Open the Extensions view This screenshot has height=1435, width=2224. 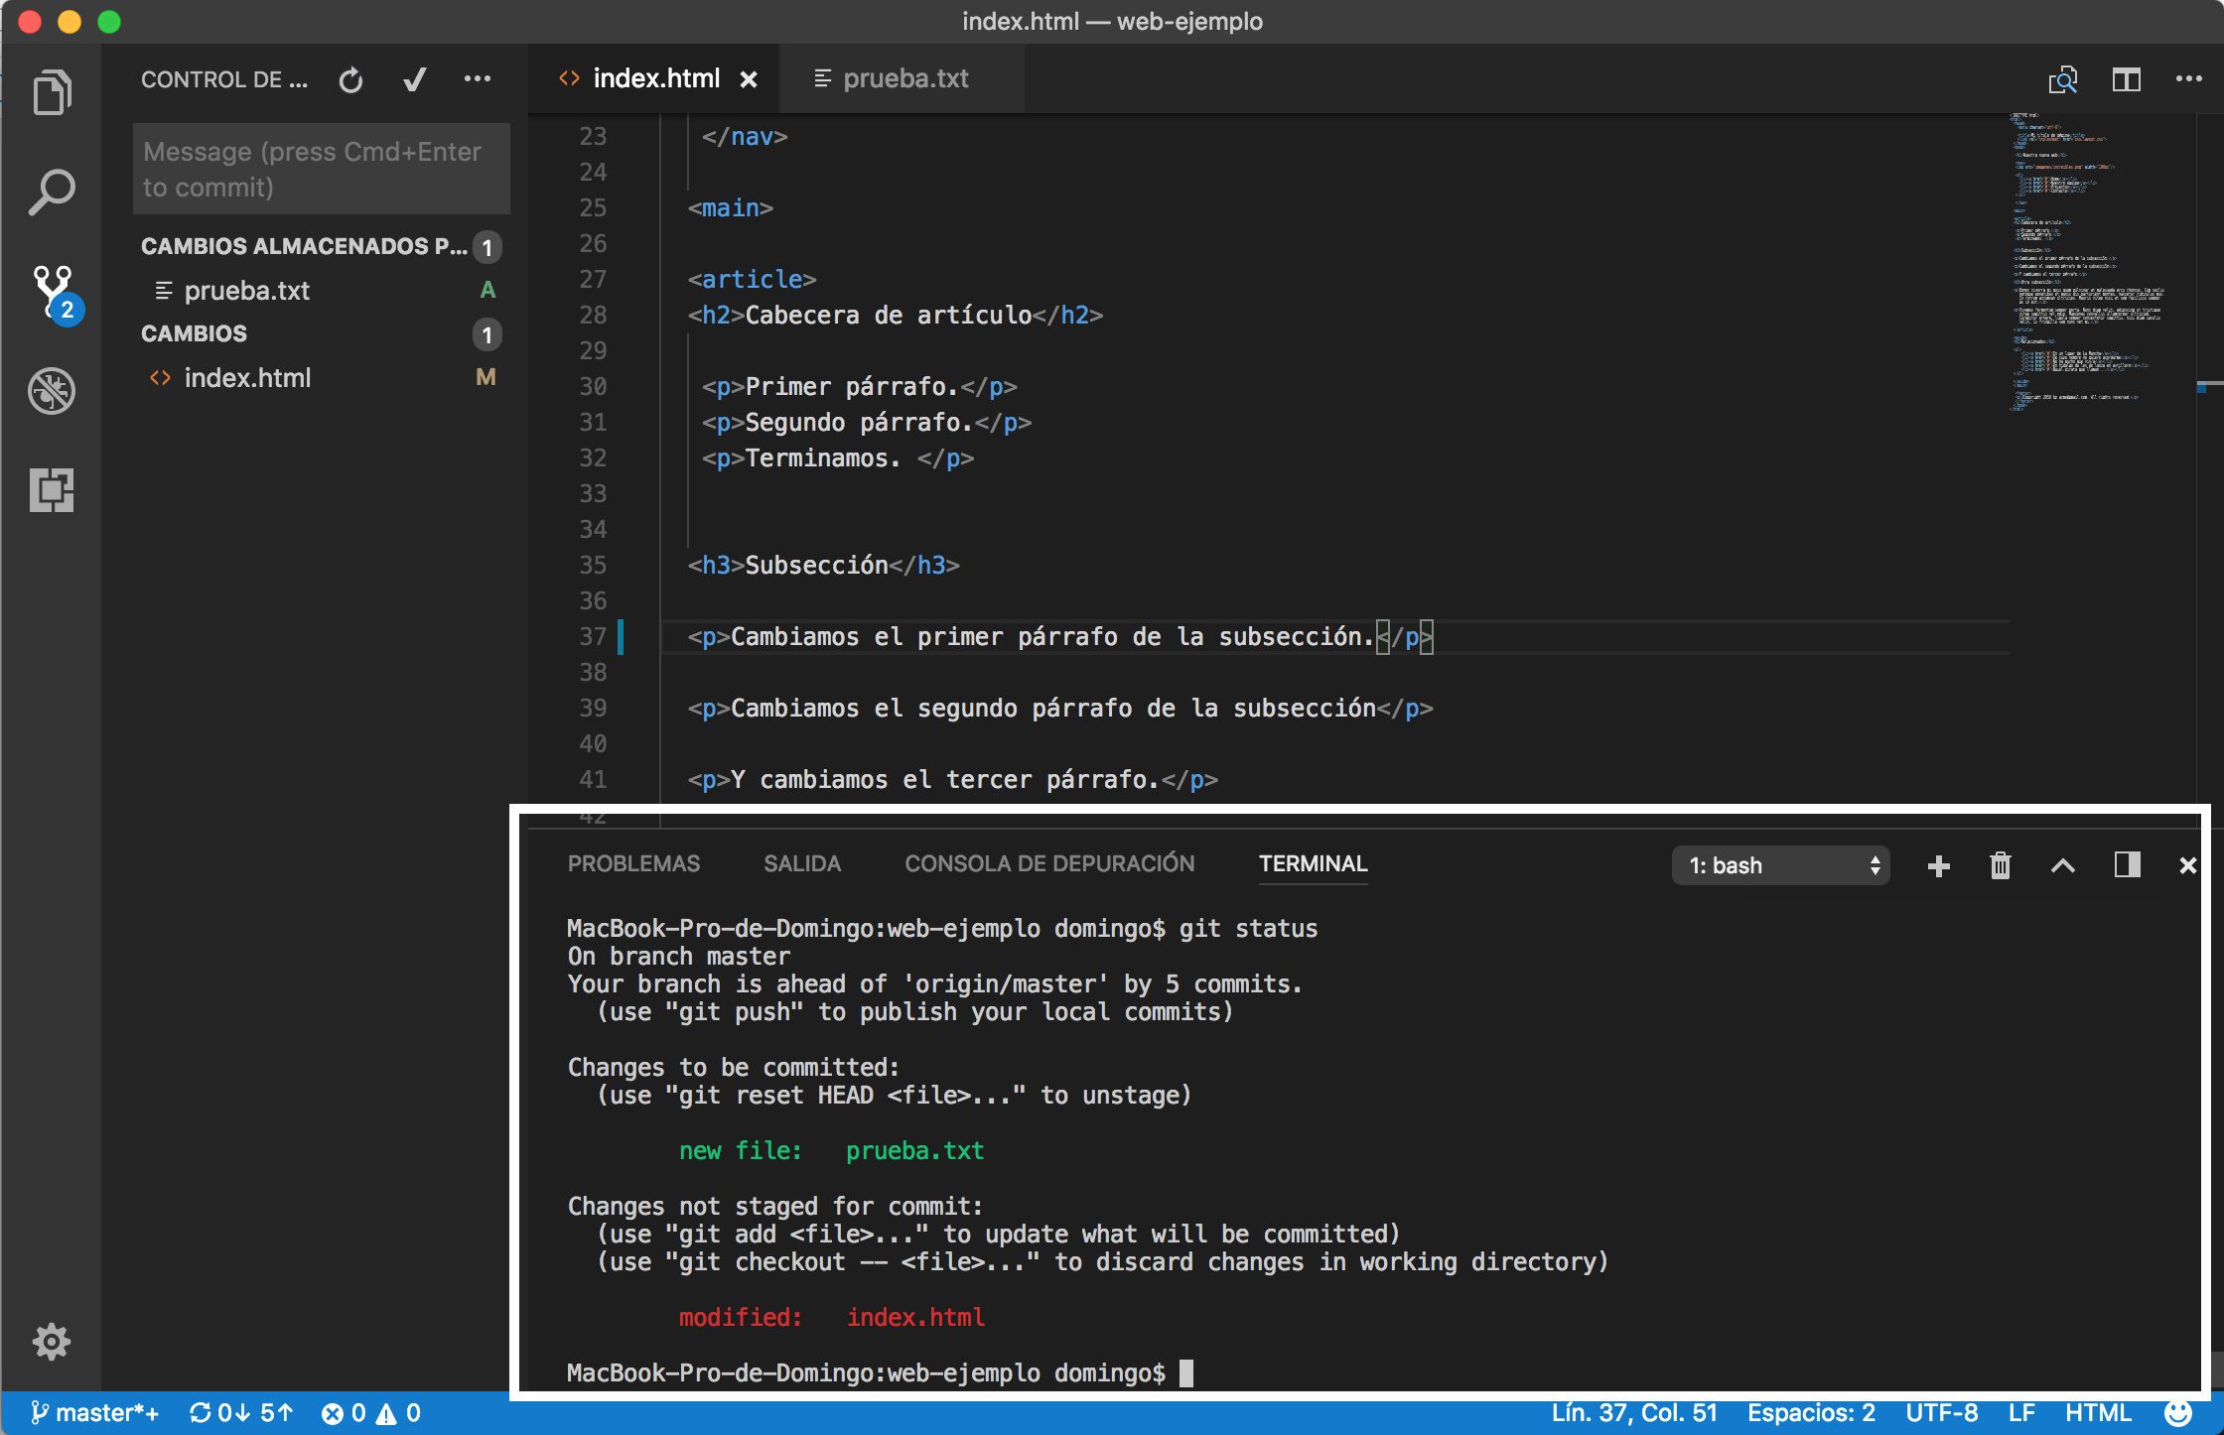(52, 490)
